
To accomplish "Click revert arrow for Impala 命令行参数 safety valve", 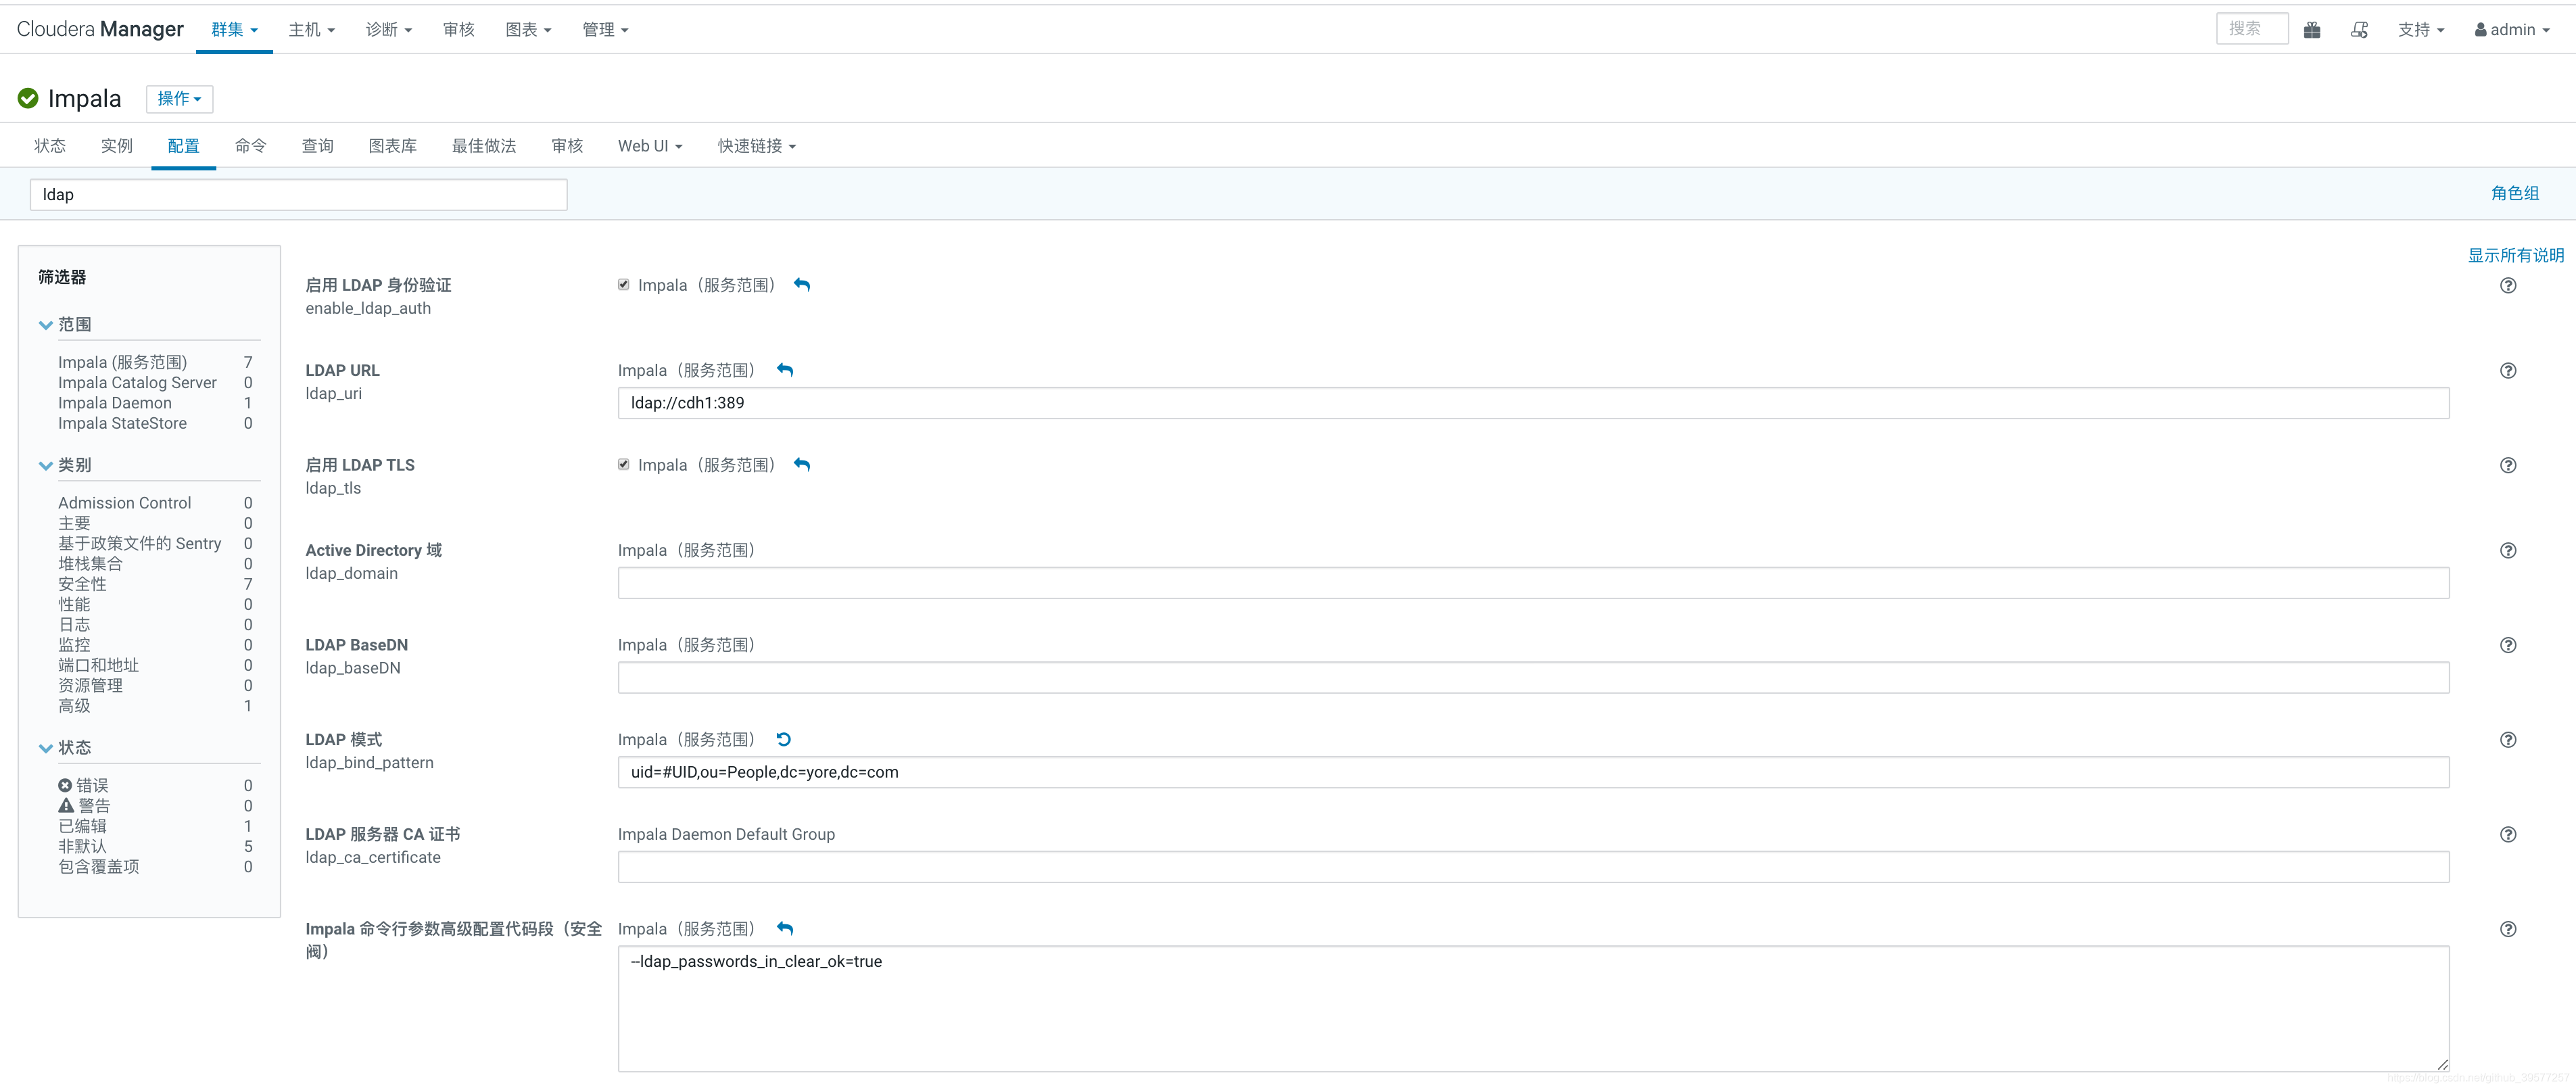I will pyautogui.click(x=785, y=929).
